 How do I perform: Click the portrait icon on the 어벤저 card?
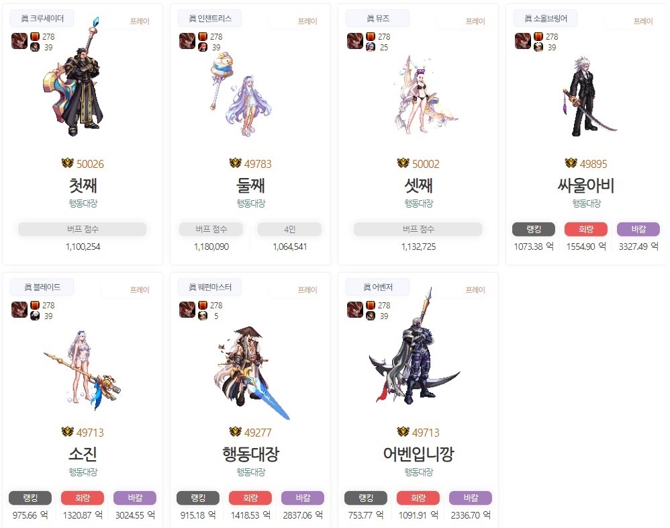[x=354, y=310]
